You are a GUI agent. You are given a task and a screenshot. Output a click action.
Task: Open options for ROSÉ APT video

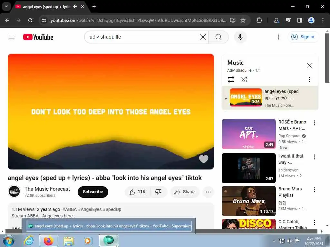[315, 123]
